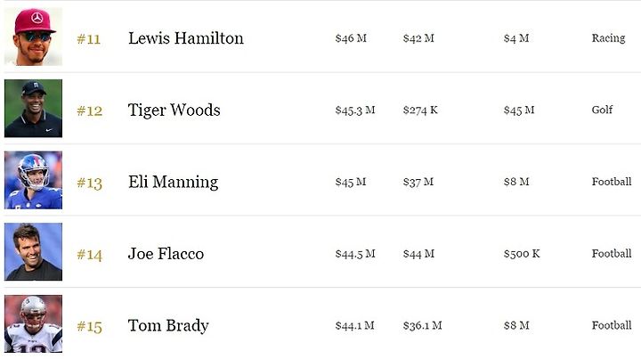Open the Eli Manning name link
Viewport: 641px width, 359px height.
174,182
